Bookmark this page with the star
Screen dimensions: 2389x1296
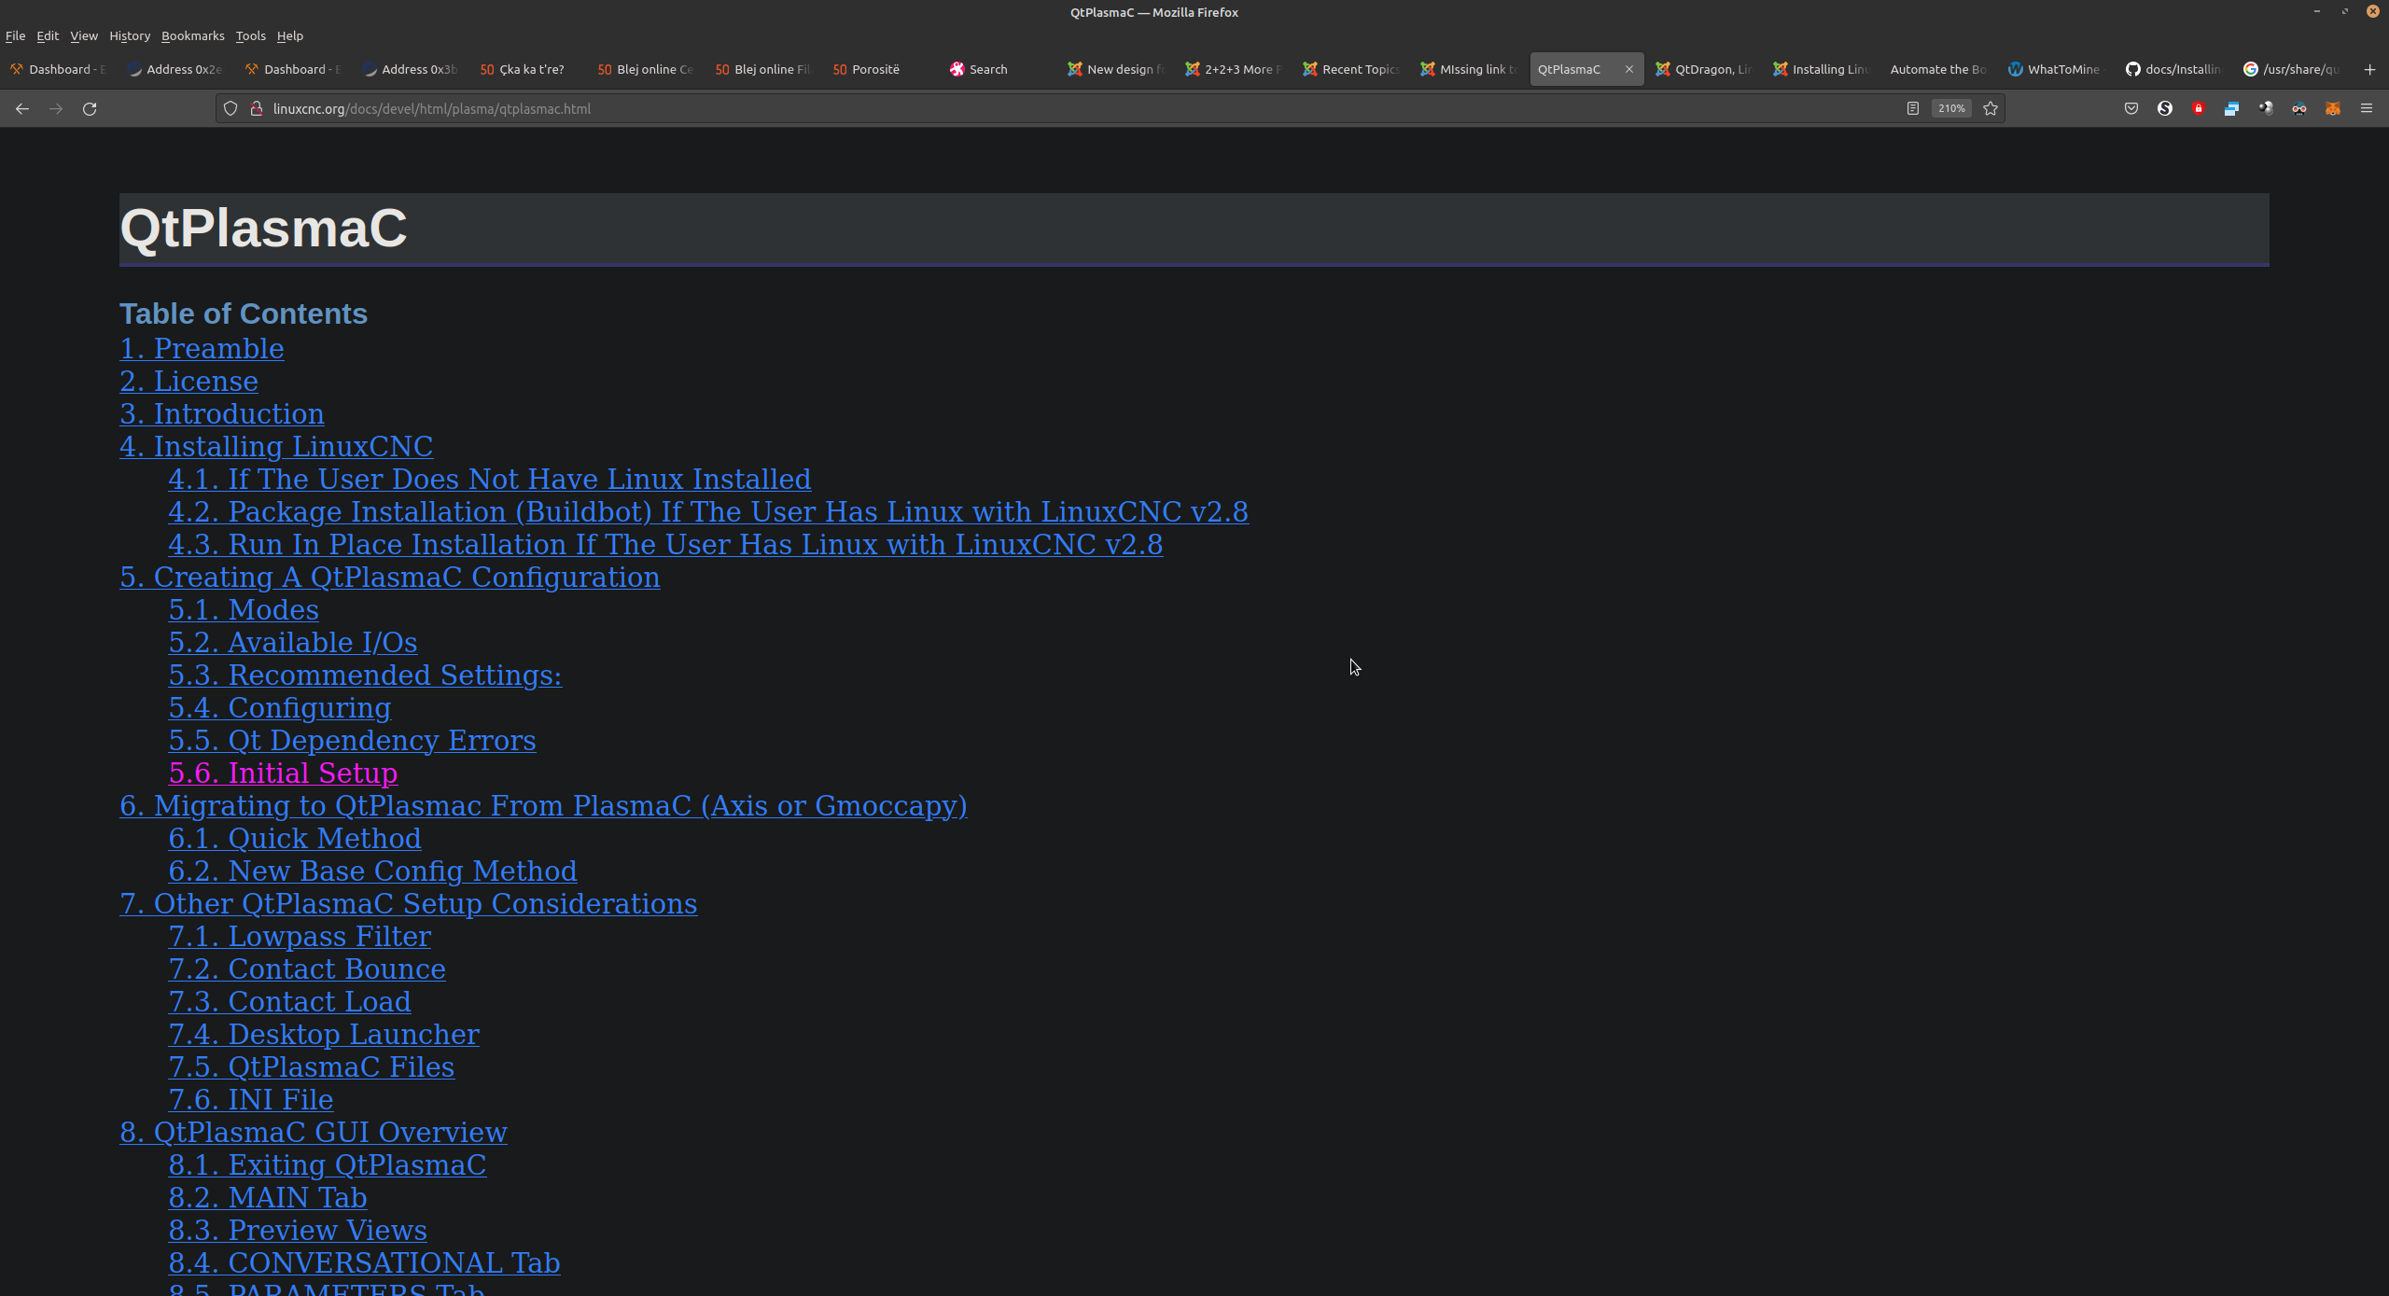[x=1991, y=108]
